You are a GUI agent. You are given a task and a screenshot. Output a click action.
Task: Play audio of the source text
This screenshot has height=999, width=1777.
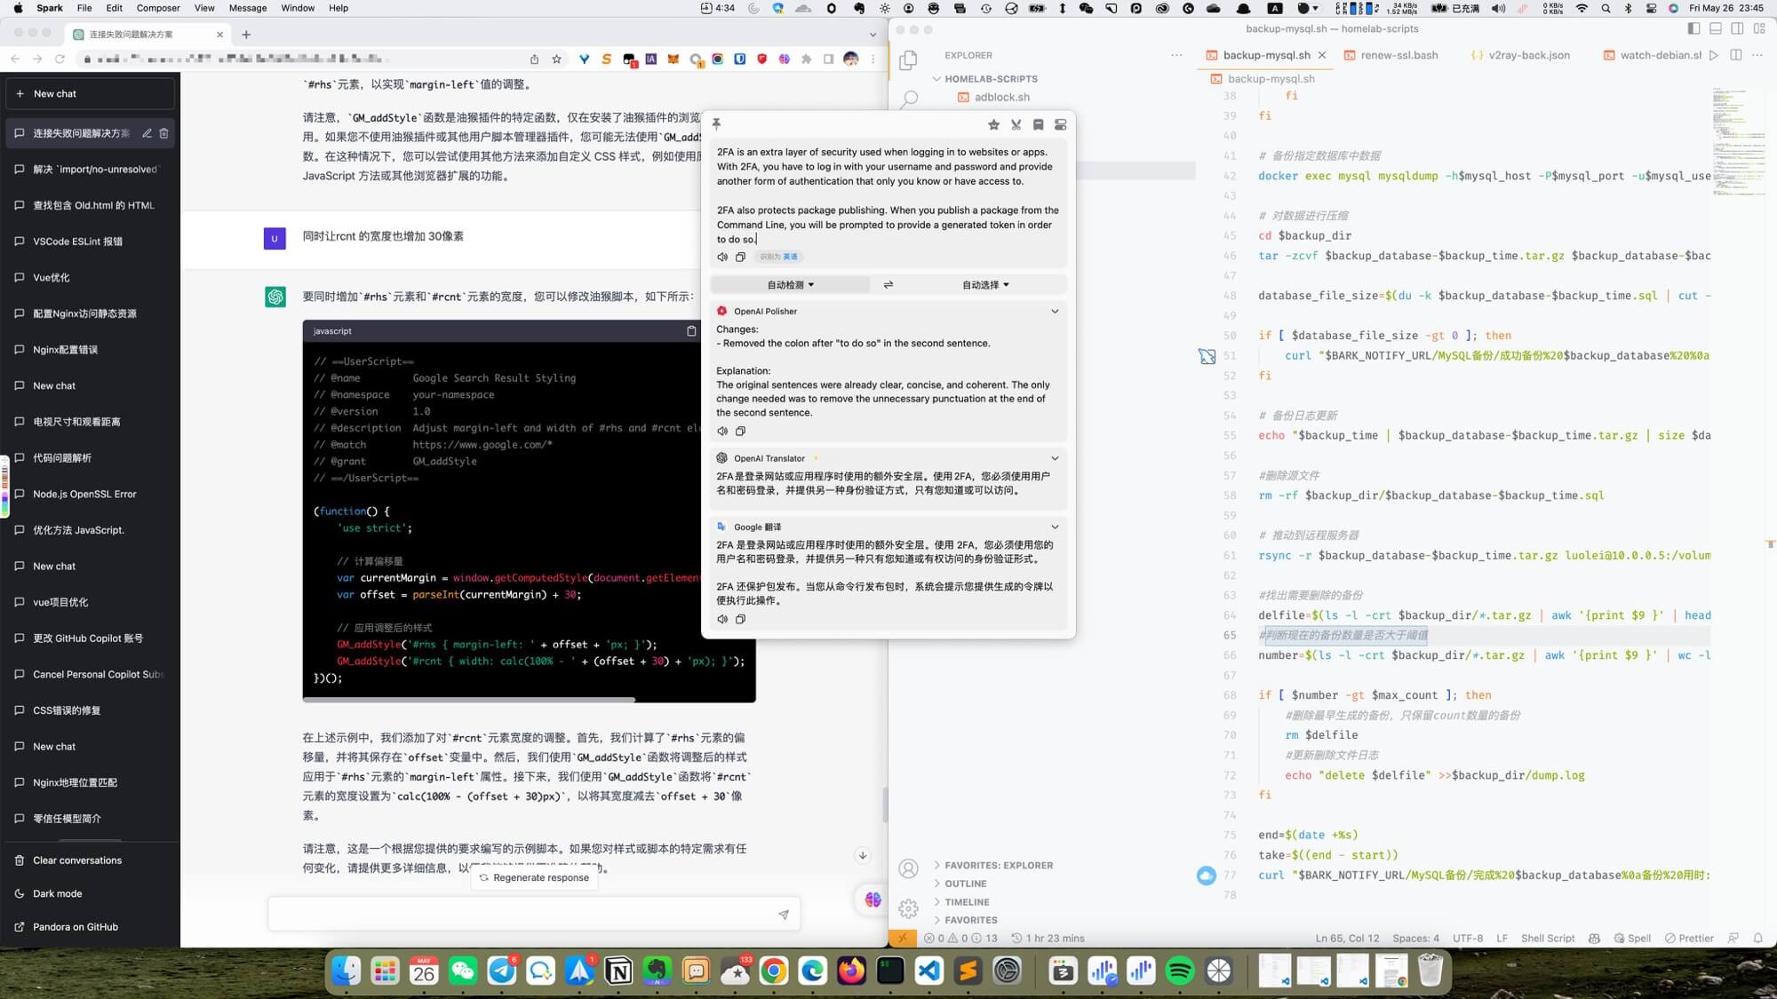(722, 257)
